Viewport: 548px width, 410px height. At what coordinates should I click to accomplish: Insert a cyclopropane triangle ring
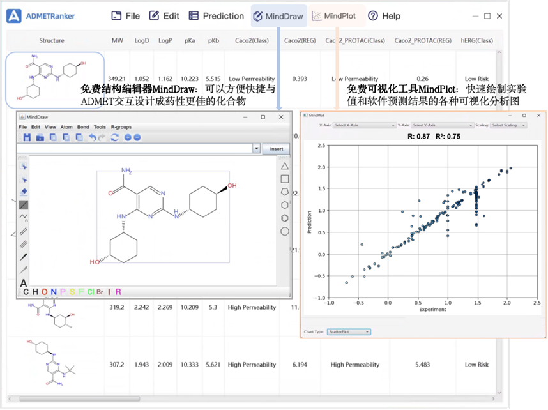click(x=285, y=166)
